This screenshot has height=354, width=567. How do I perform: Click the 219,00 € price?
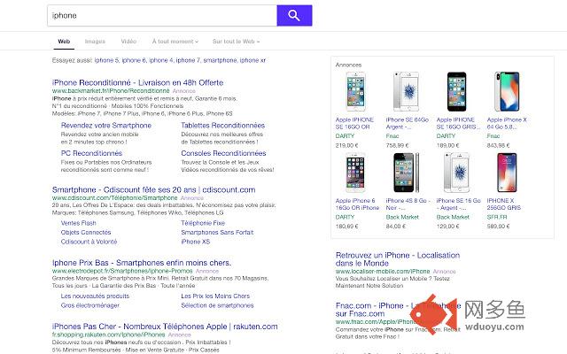346,145
